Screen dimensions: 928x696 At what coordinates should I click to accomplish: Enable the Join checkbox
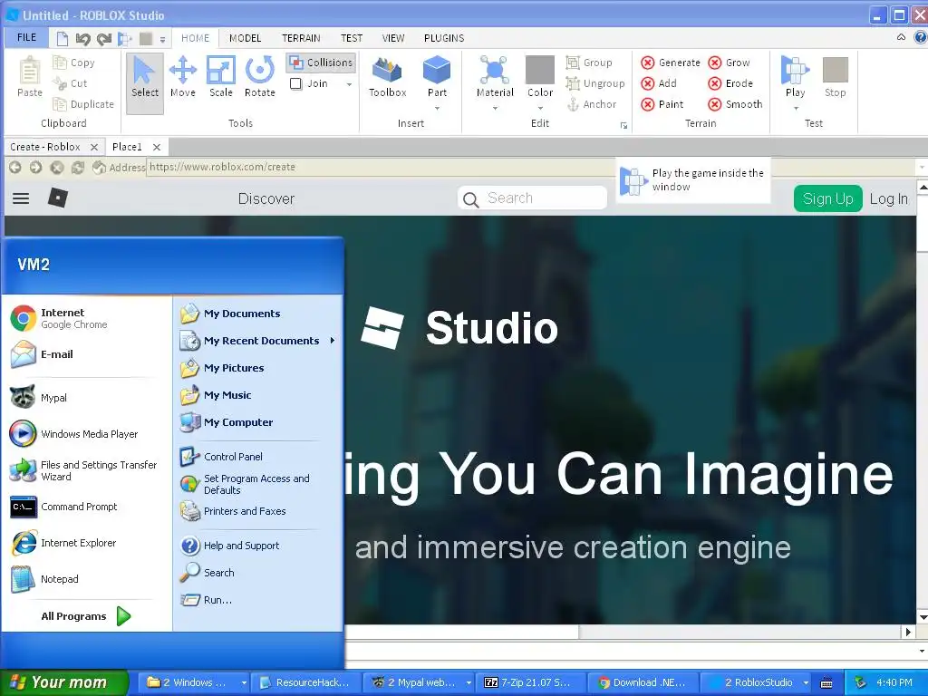coord(296,84)
